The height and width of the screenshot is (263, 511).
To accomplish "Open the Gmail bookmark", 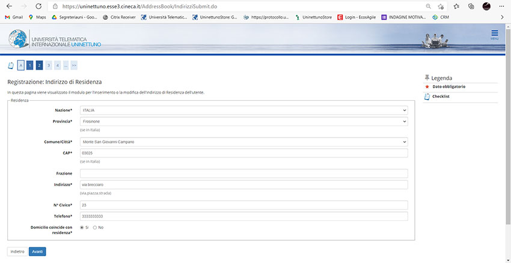I will coord(13,17).
